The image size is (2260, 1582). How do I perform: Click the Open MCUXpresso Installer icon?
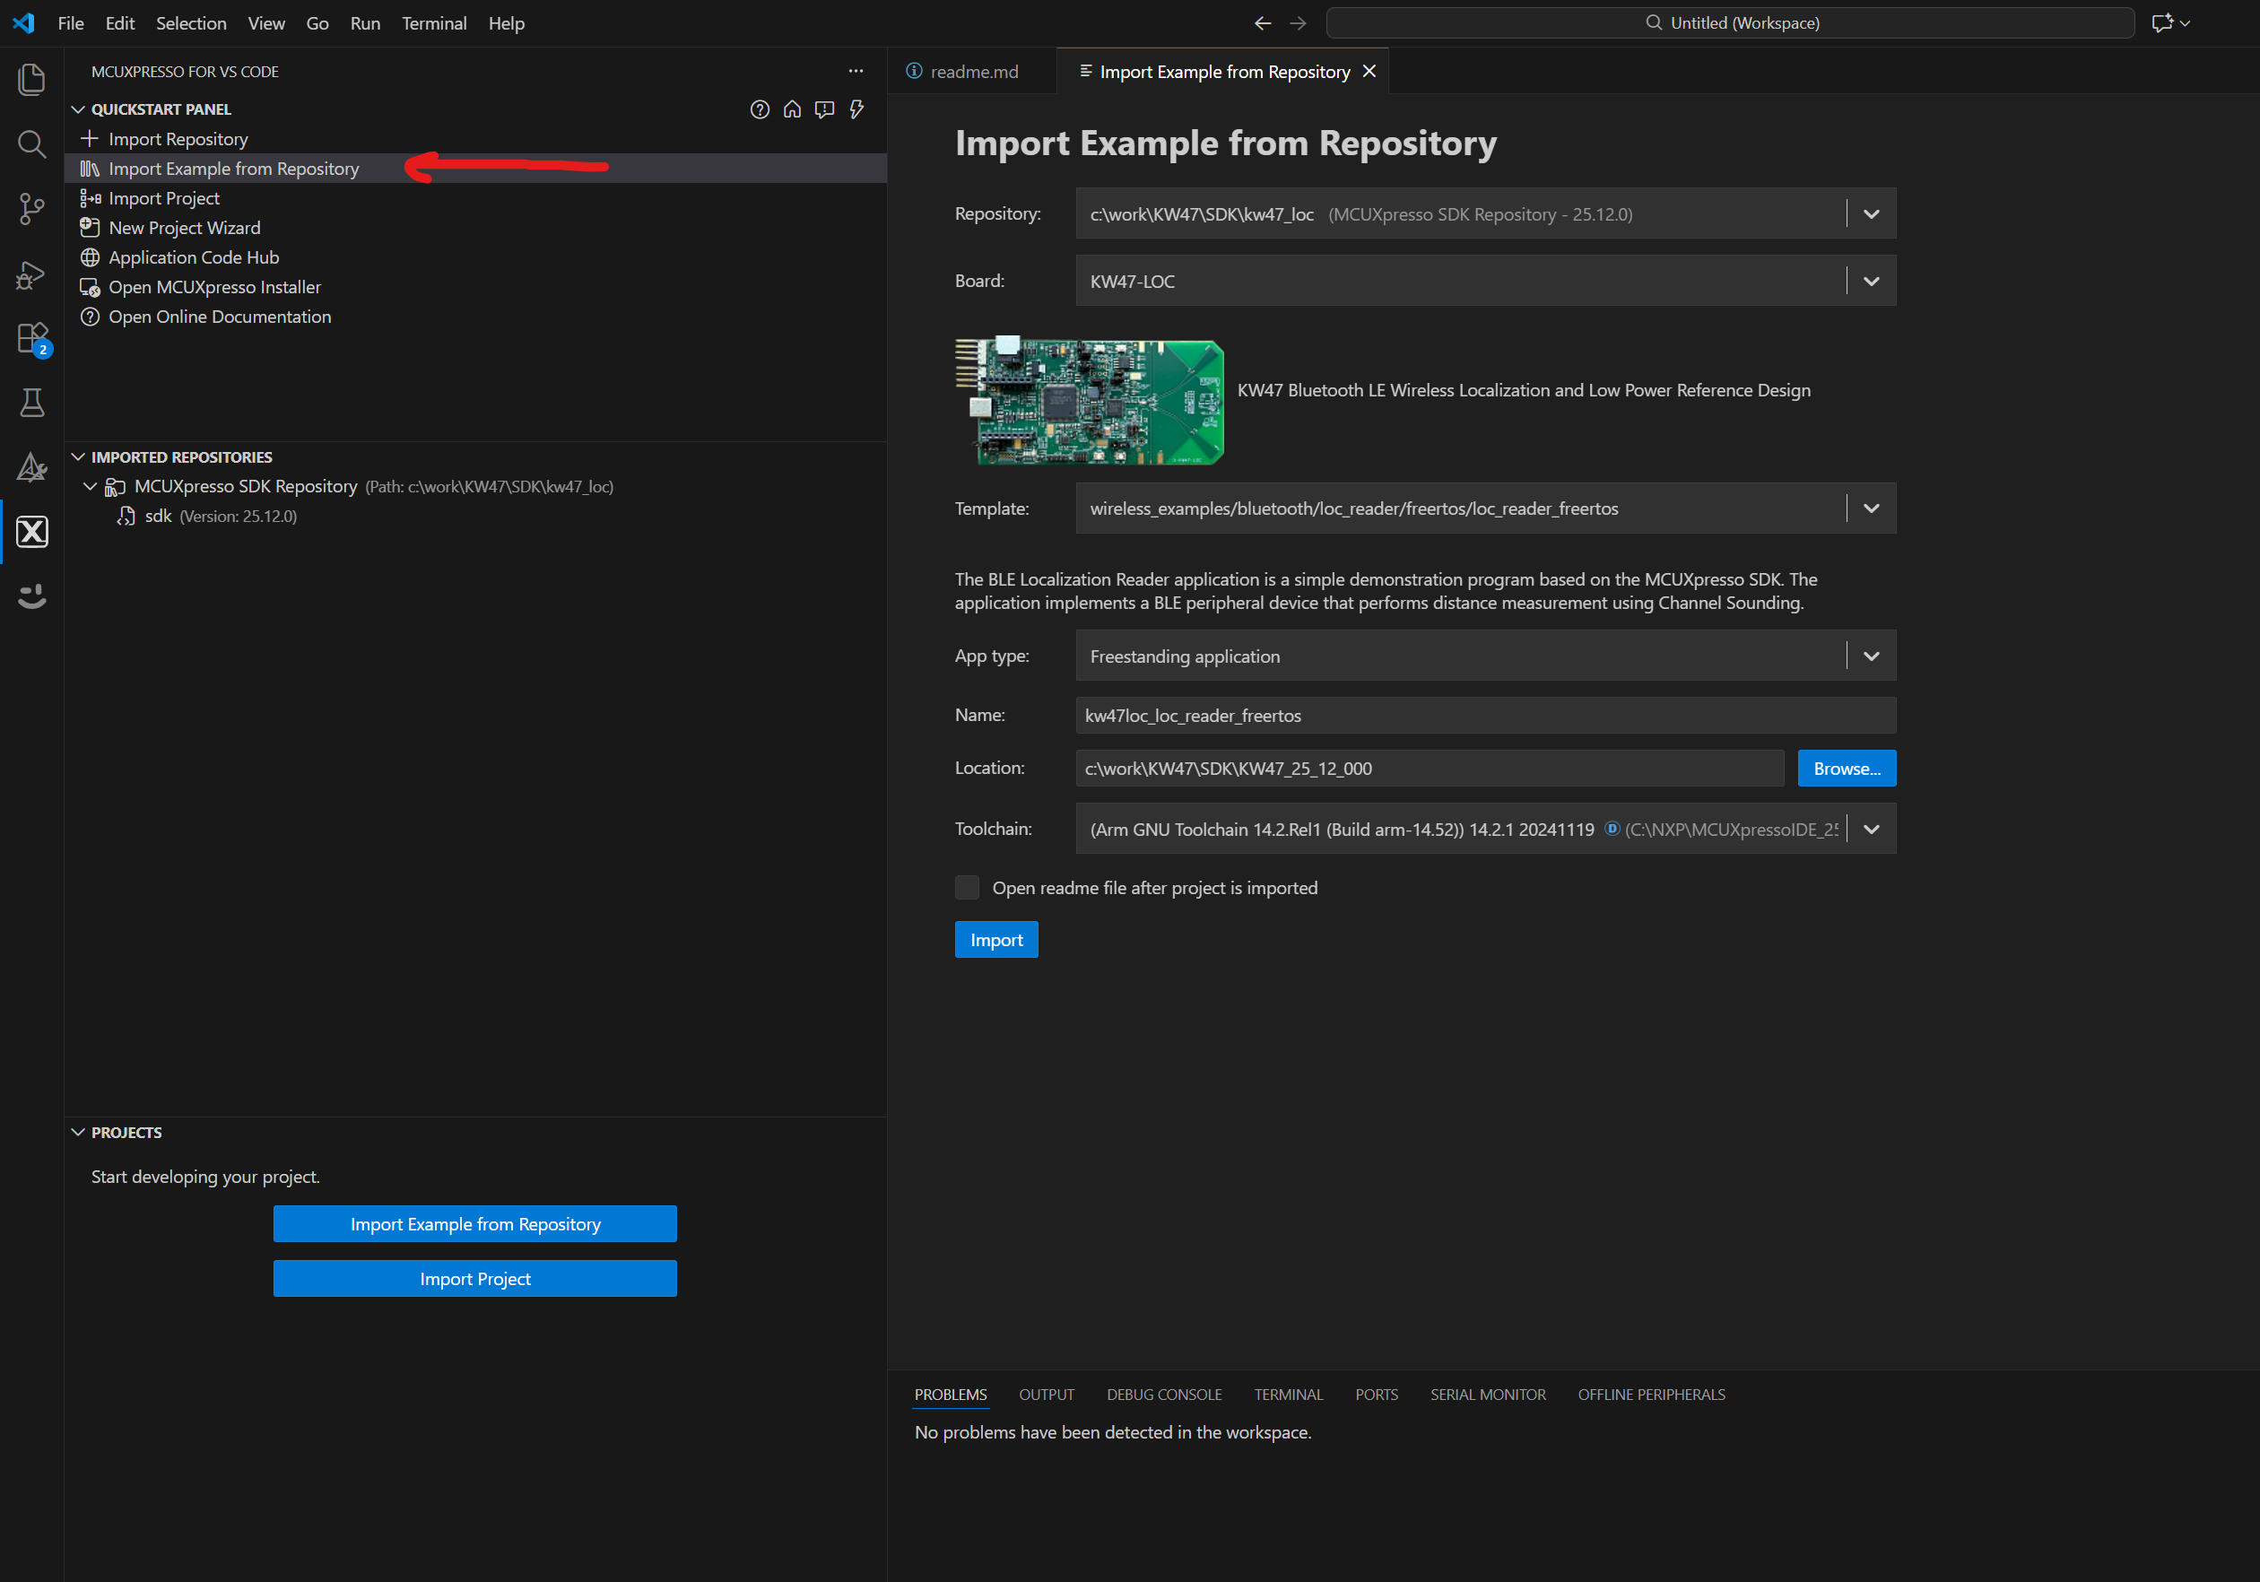pyautogui.click(x=90, y=286)
